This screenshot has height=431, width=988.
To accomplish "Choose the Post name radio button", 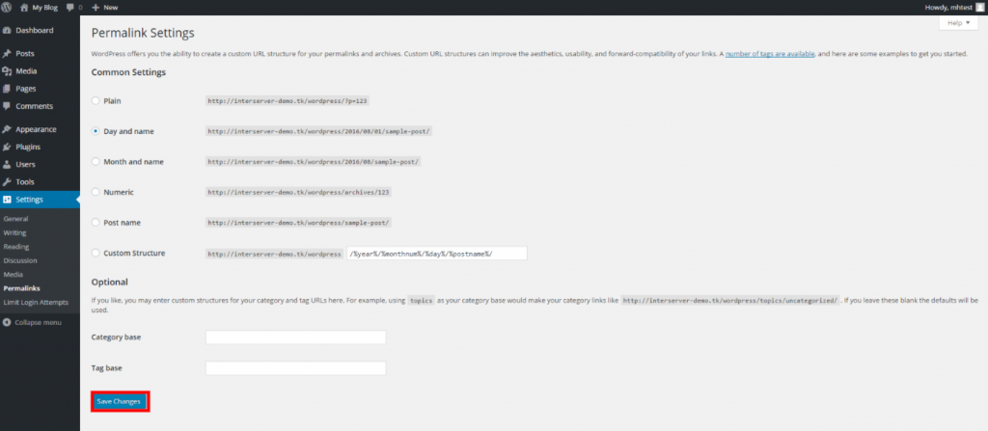I will click(96, 223).
